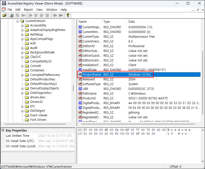Sort by the Name column header

pyautogui.click(x=90, y=22)
